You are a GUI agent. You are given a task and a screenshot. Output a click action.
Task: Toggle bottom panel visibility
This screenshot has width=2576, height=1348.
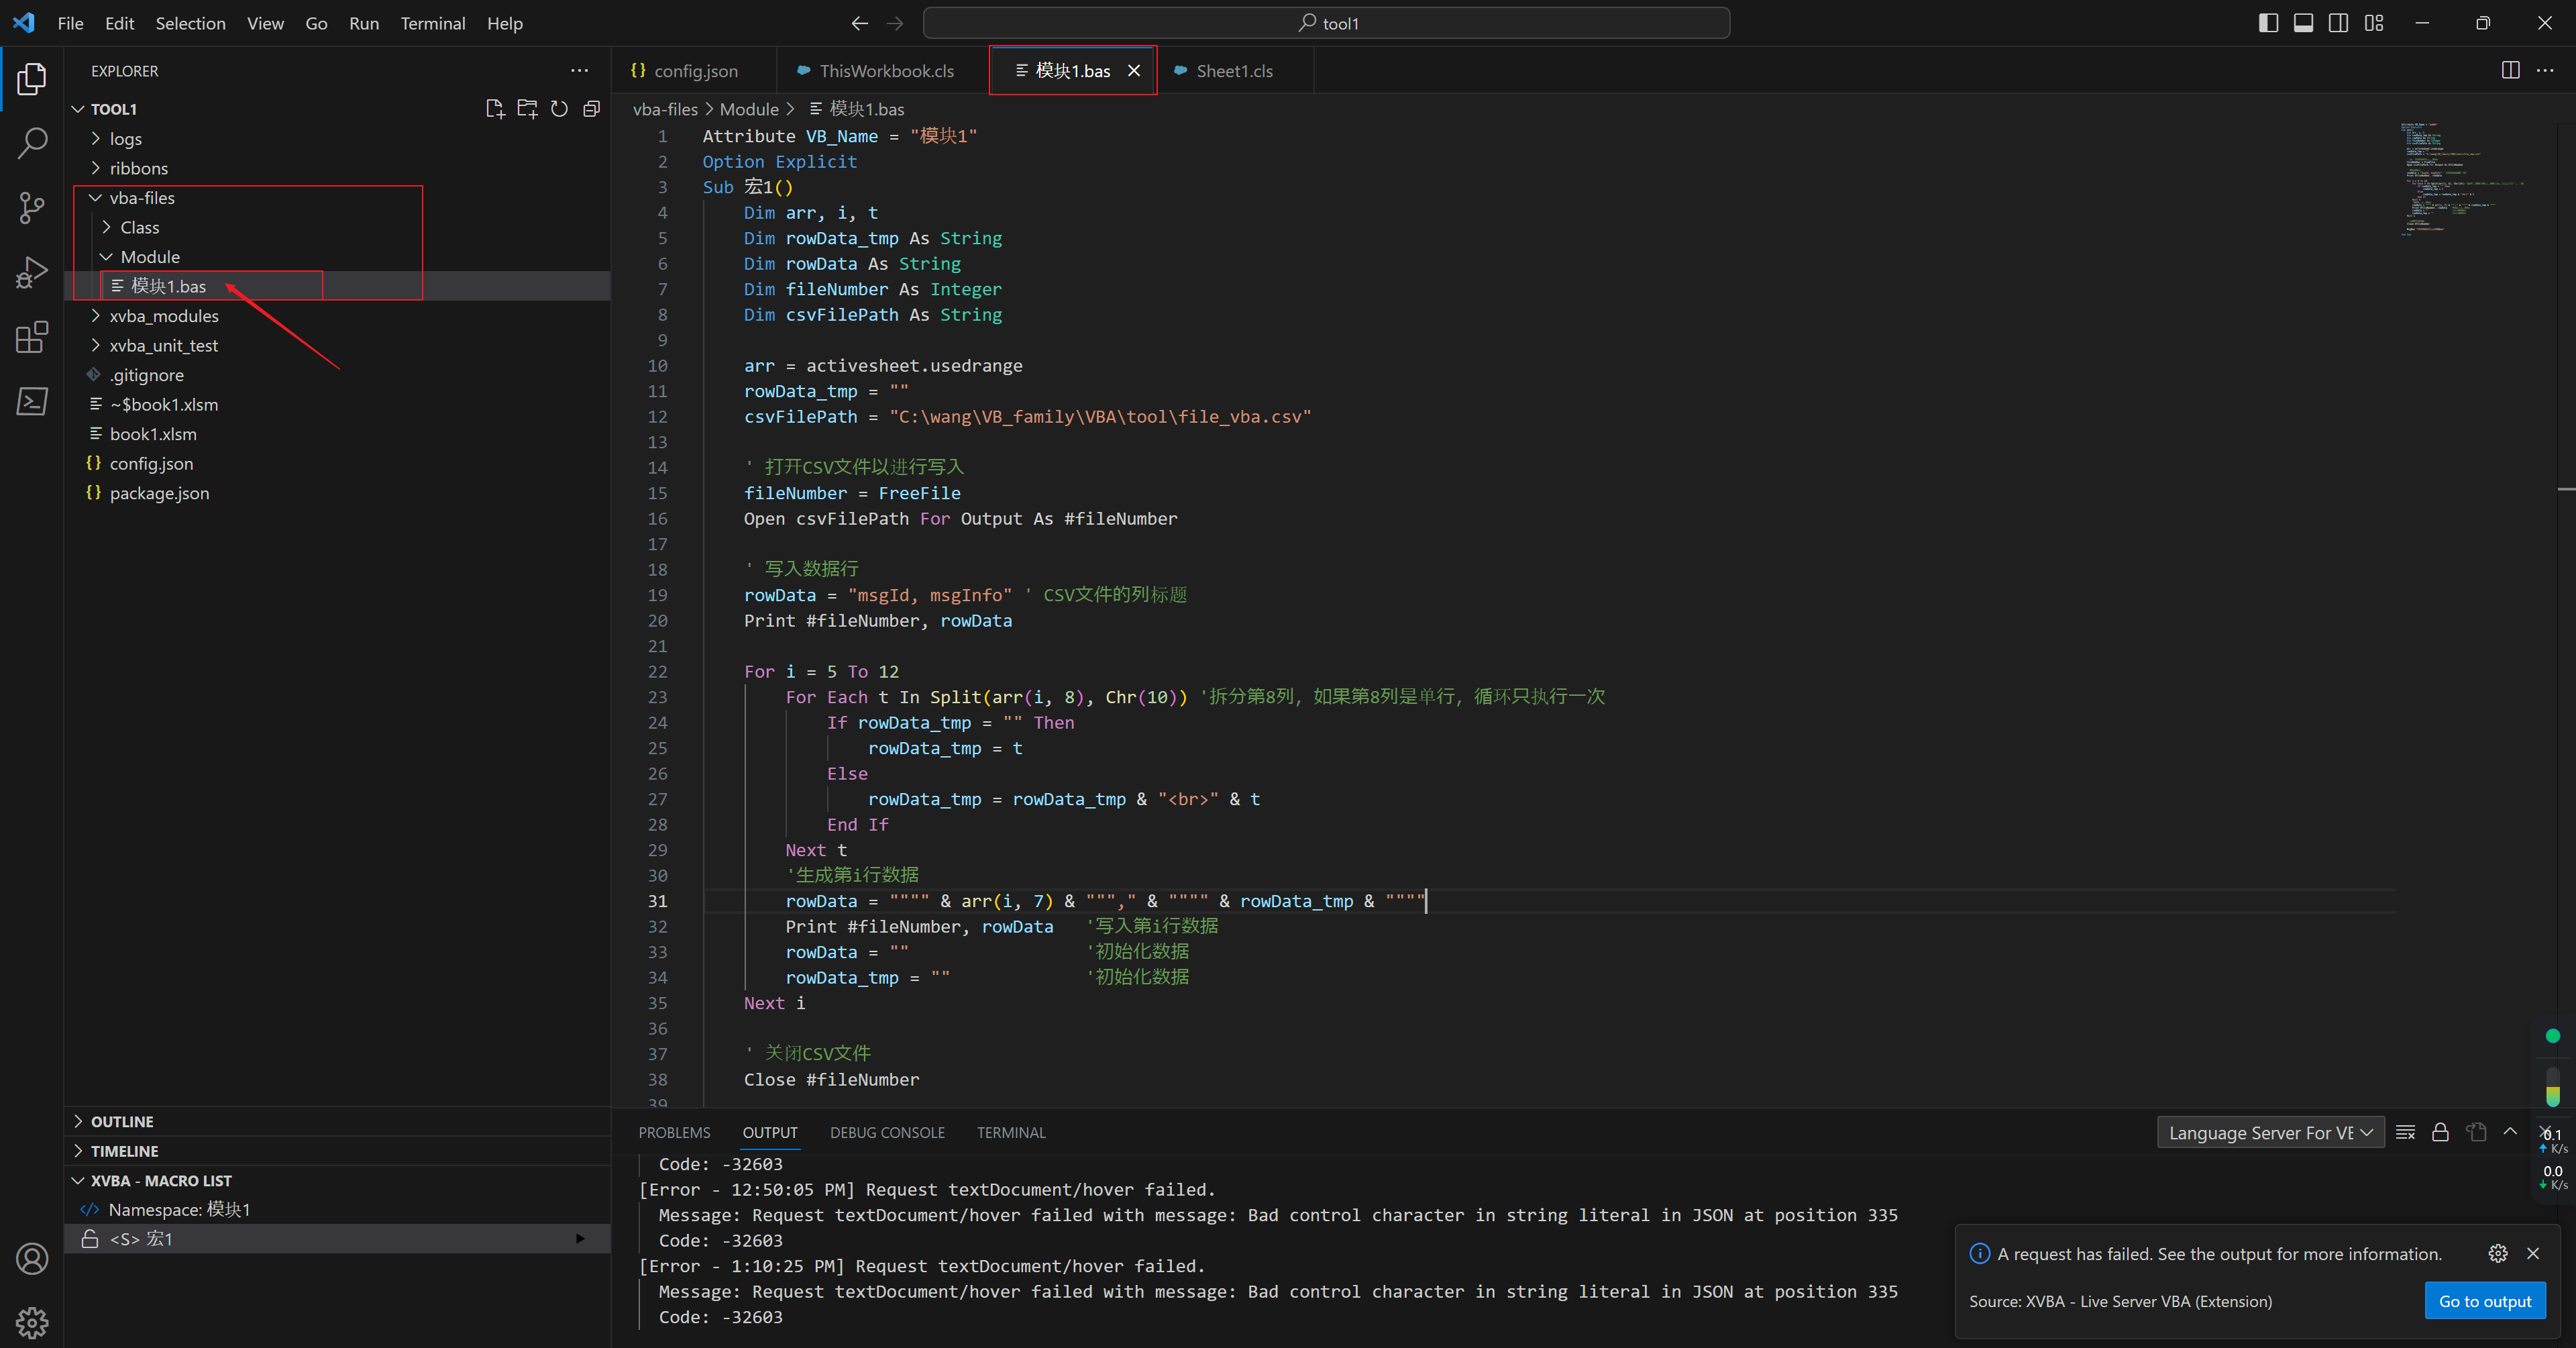point(2303,23)
